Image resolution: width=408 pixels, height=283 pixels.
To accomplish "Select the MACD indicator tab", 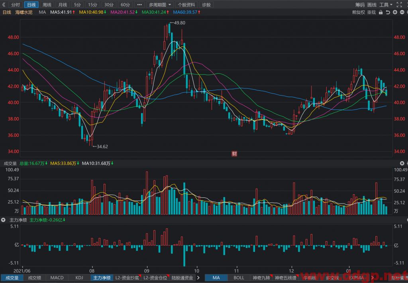I will (x=57, y=278).
